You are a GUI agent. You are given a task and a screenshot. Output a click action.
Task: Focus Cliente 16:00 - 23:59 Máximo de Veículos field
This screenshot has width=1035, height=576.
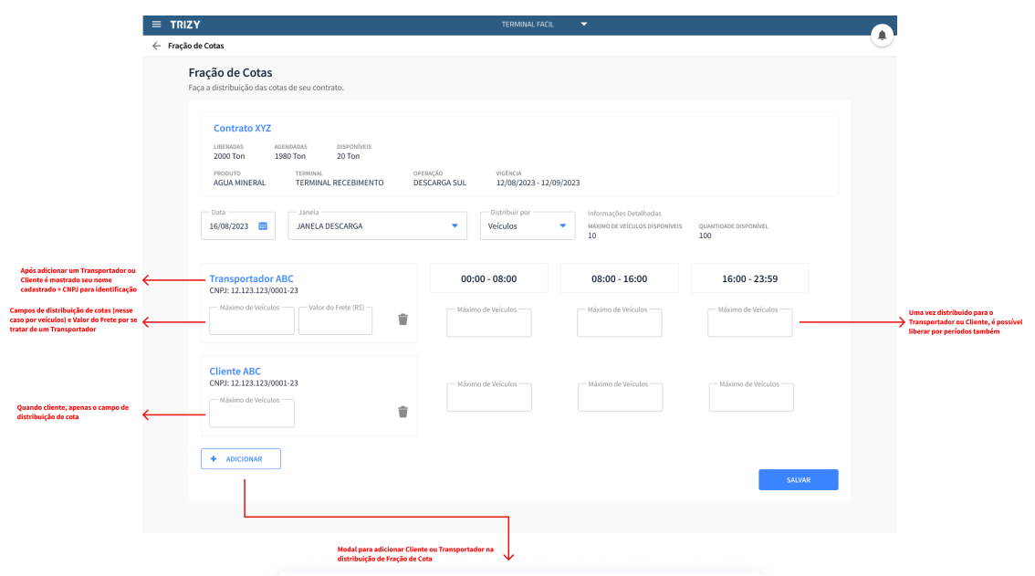pyautogui.click(x=751, y=398)
